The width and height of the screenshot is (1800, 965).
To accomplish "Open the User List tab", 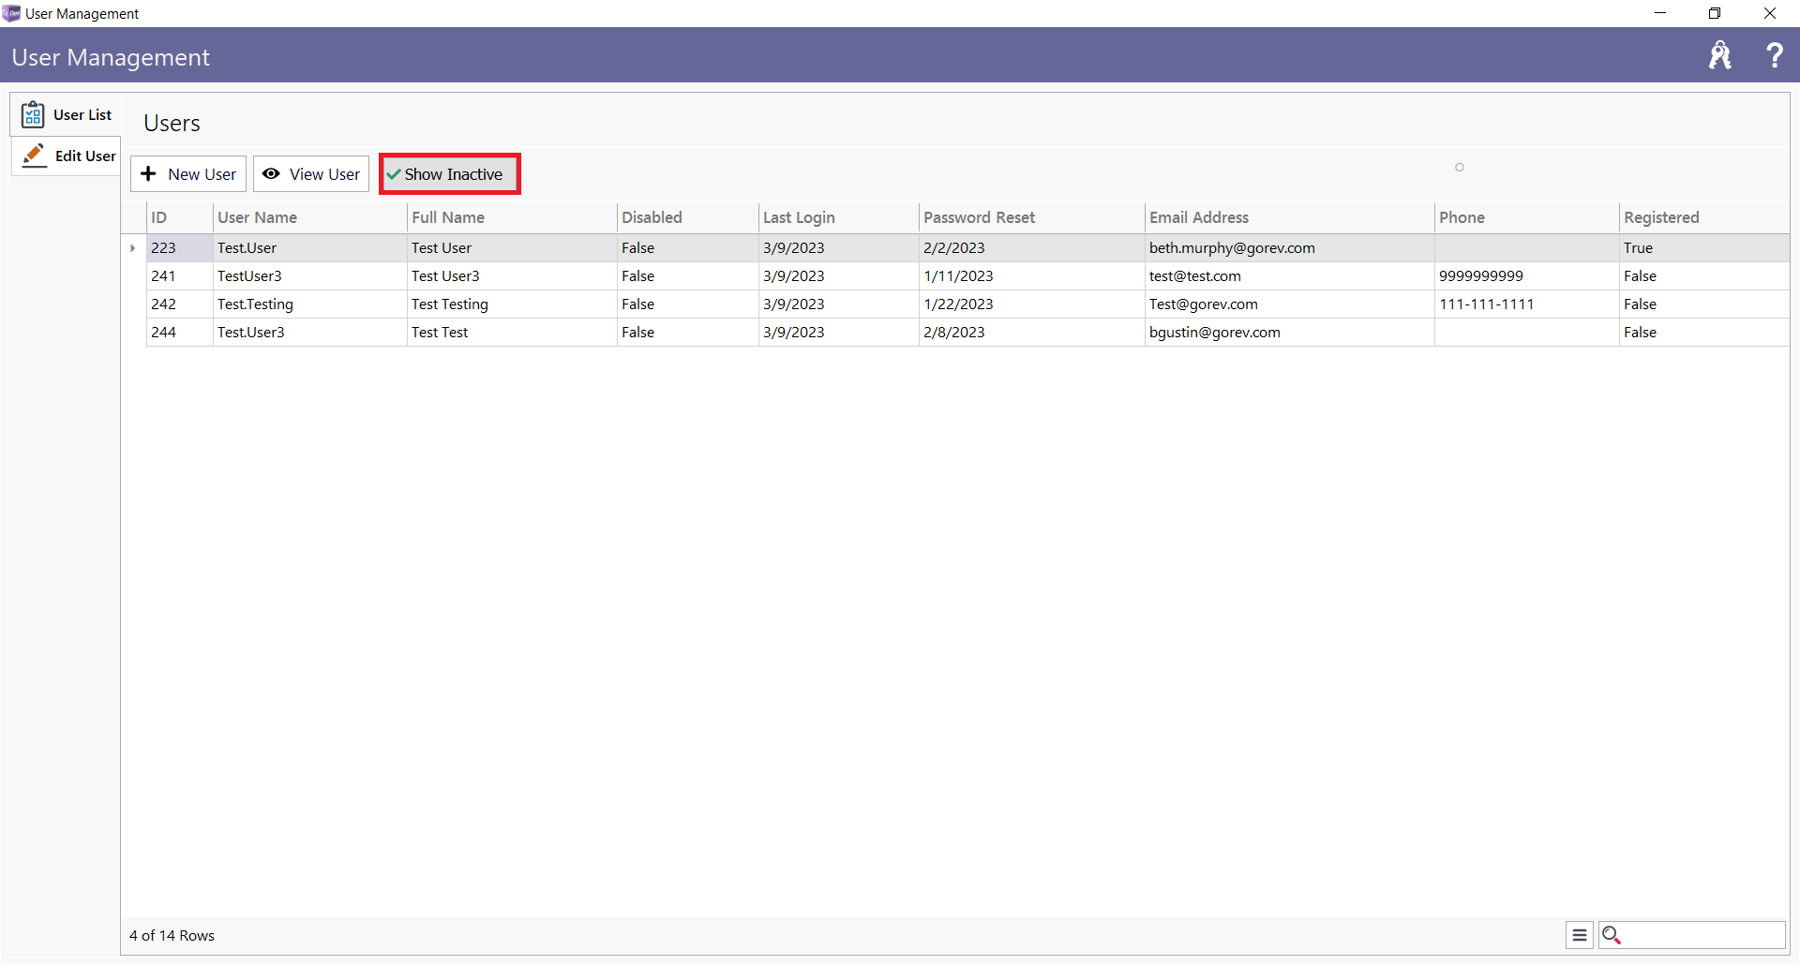I will 66,114.
